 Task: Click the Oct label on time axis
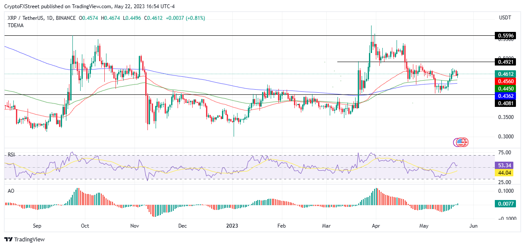click(85, 225)
